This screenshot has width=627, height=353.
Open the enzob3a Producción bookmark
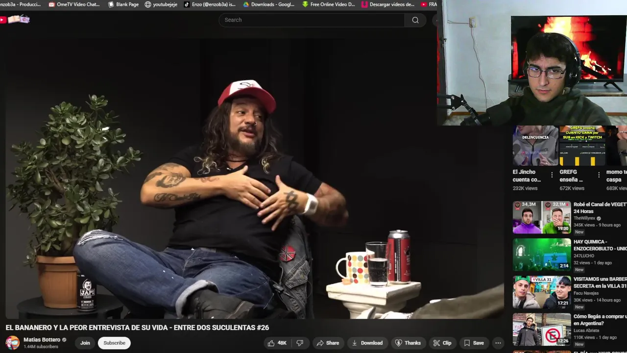[x=20, y=4]
